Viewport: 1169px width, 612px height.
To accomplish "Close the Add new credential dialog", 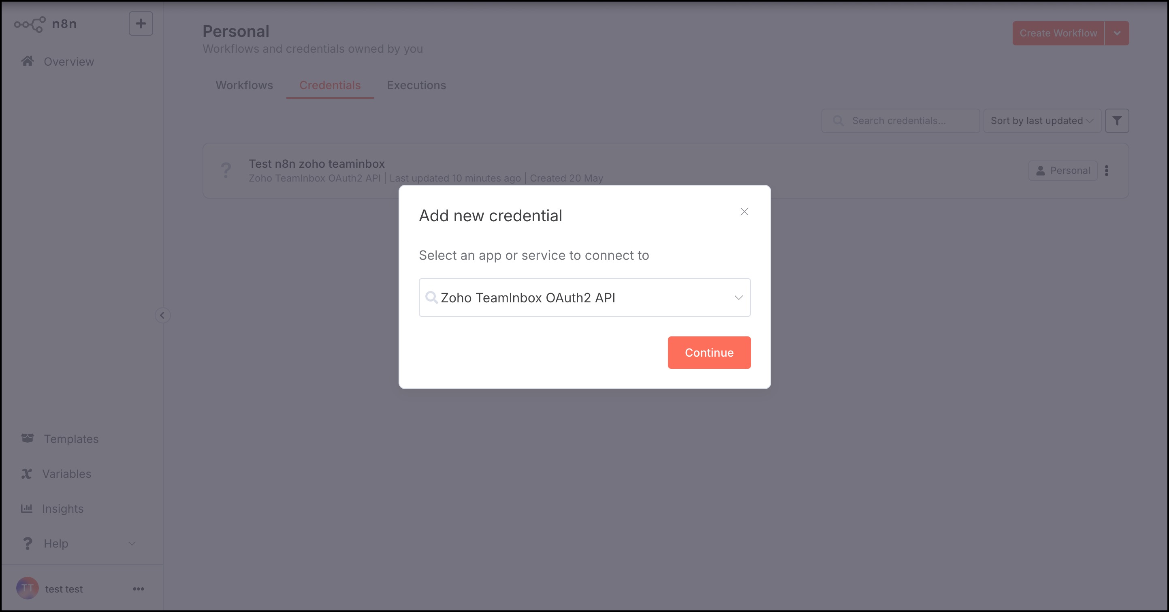I will 744,212.
